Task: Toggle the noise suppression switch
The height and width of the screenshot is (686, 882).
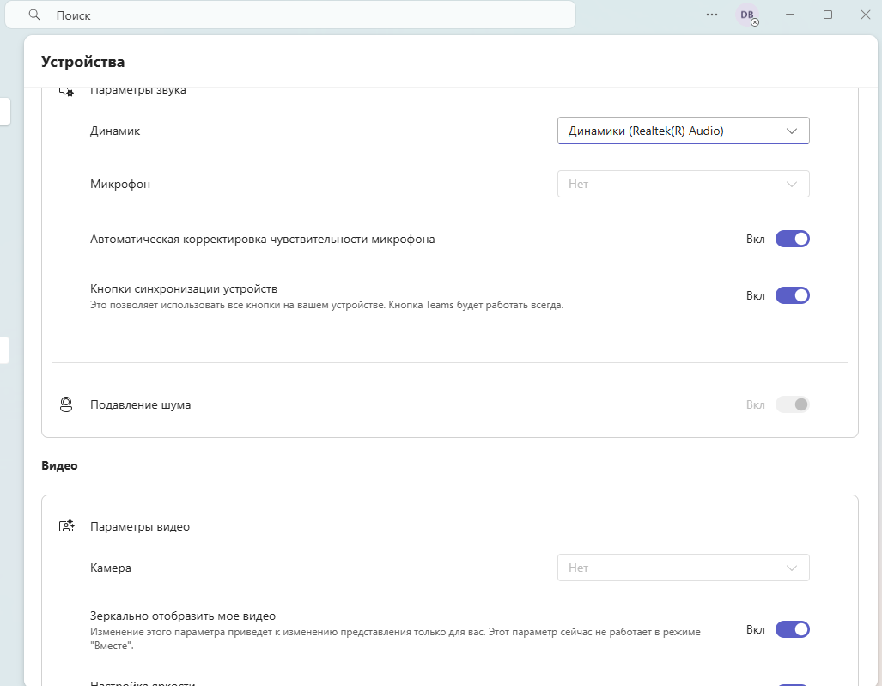Action: coord(792,404)
